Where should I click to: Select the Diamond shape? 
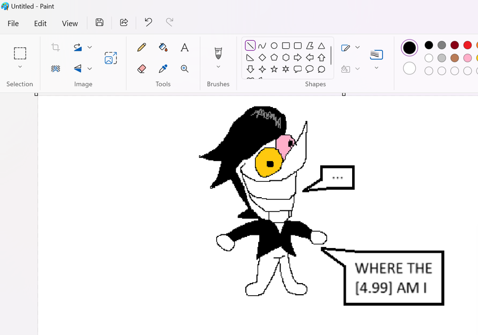pos(262,57)
